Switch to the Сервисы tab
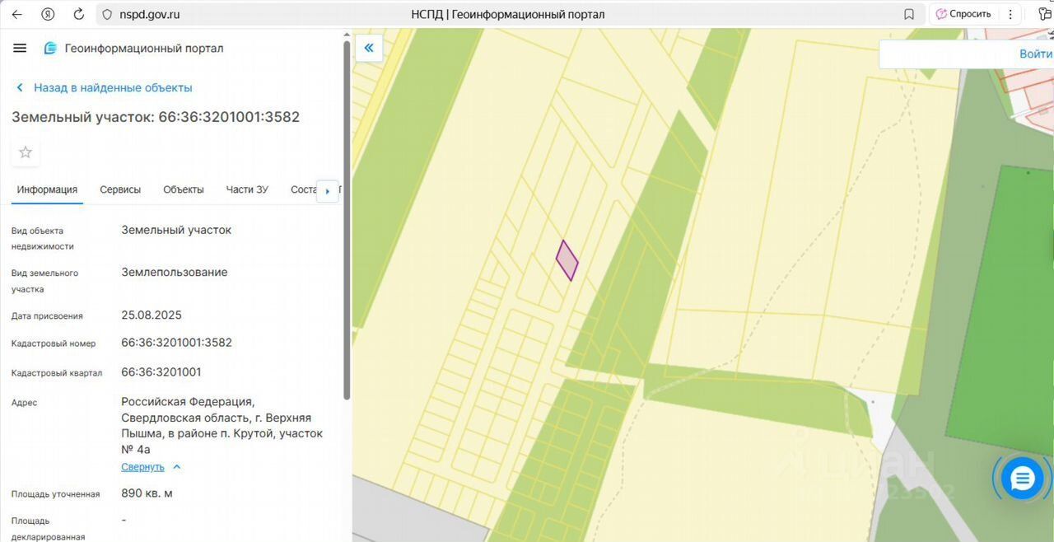 (120, 189)
